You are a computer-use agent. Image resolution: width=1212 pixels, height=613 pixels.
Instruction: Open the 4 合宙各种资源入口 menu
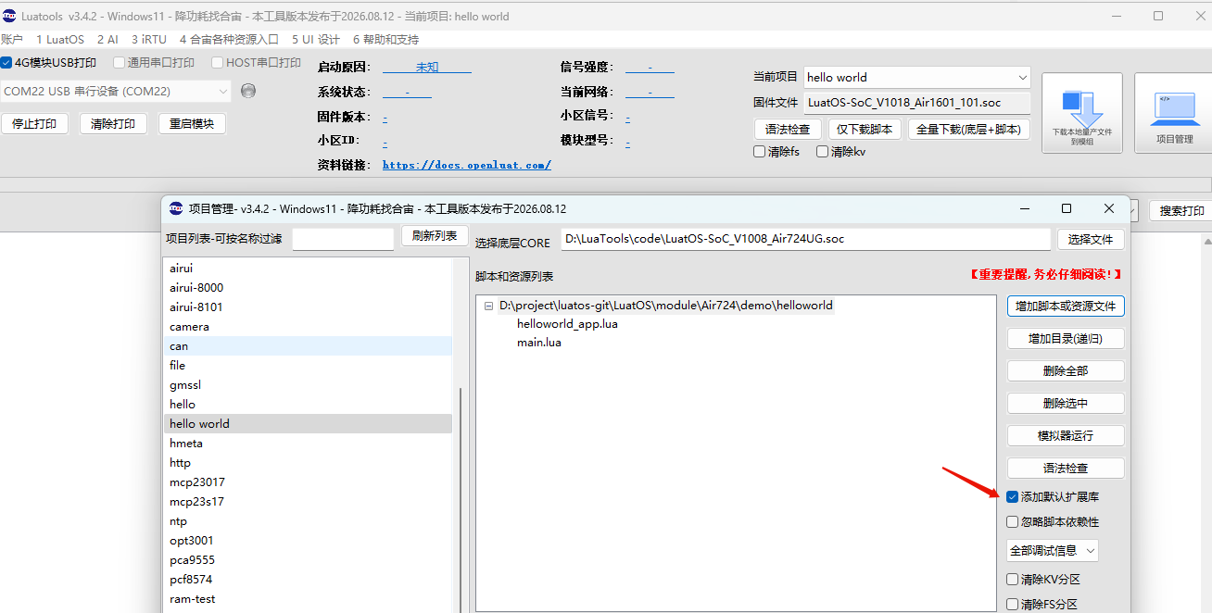tap(229, 40)
